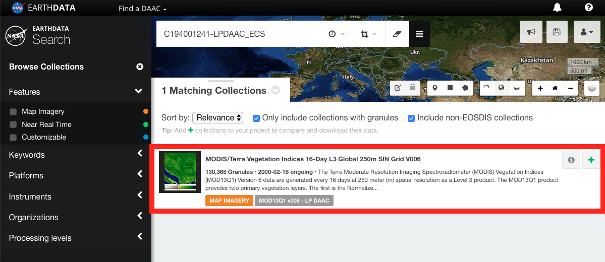
Task: Uncheck Include non-EOSDIS collections
Action: [411, 118]
